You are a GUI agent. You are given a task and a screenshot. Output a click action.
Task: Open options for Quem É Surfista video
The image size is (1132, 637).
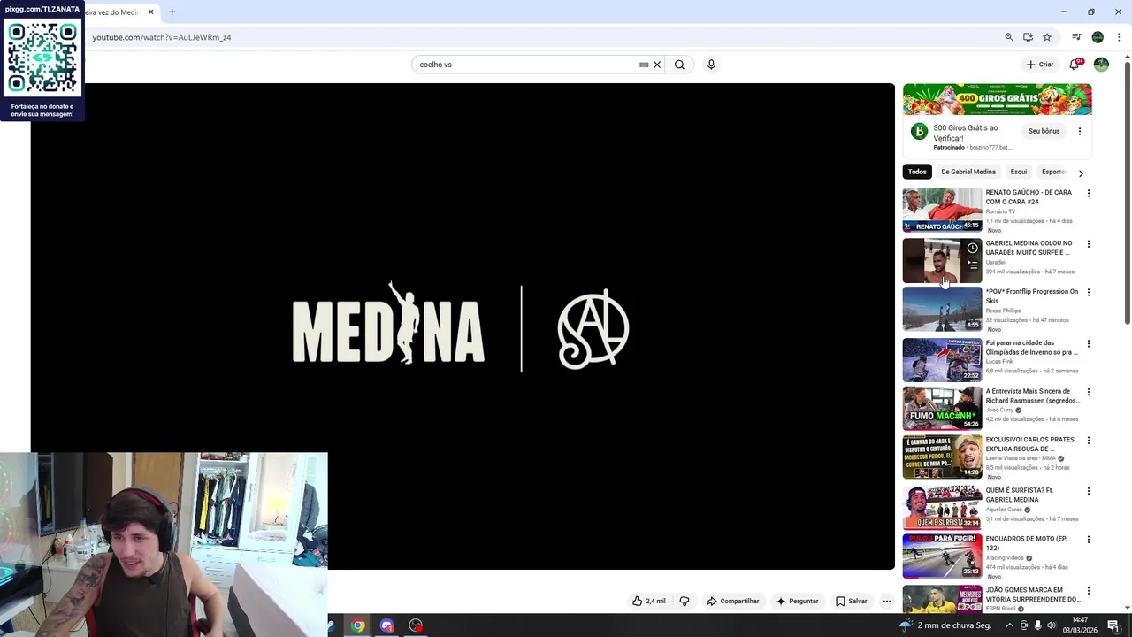pyautogui.click(x=1088, y=491)
